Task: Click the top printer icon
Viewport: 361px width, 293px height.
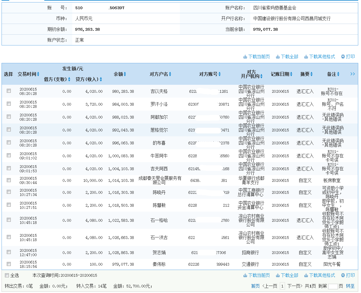Action: click(343, 57)
